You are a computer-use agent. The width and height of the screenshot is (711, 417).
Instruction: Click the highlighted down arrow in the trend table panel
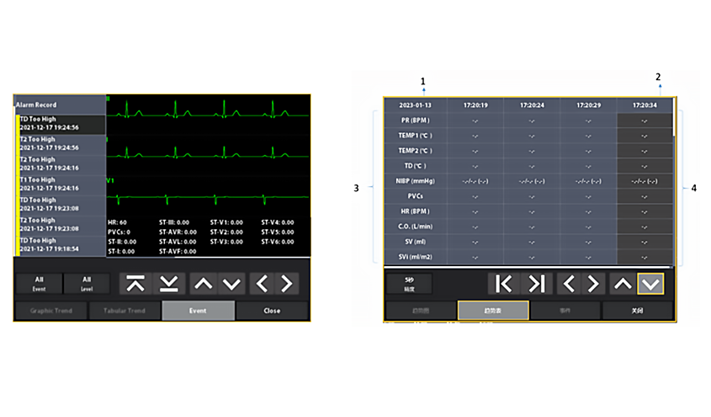[650, 283]
